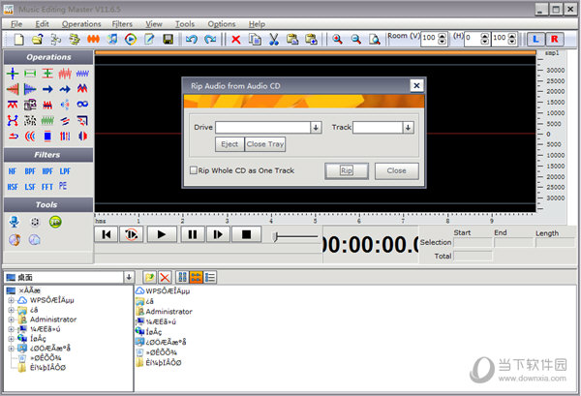581x396 pixels.
Task: Delete selection with the red X
Action: [x=235, y=39]
